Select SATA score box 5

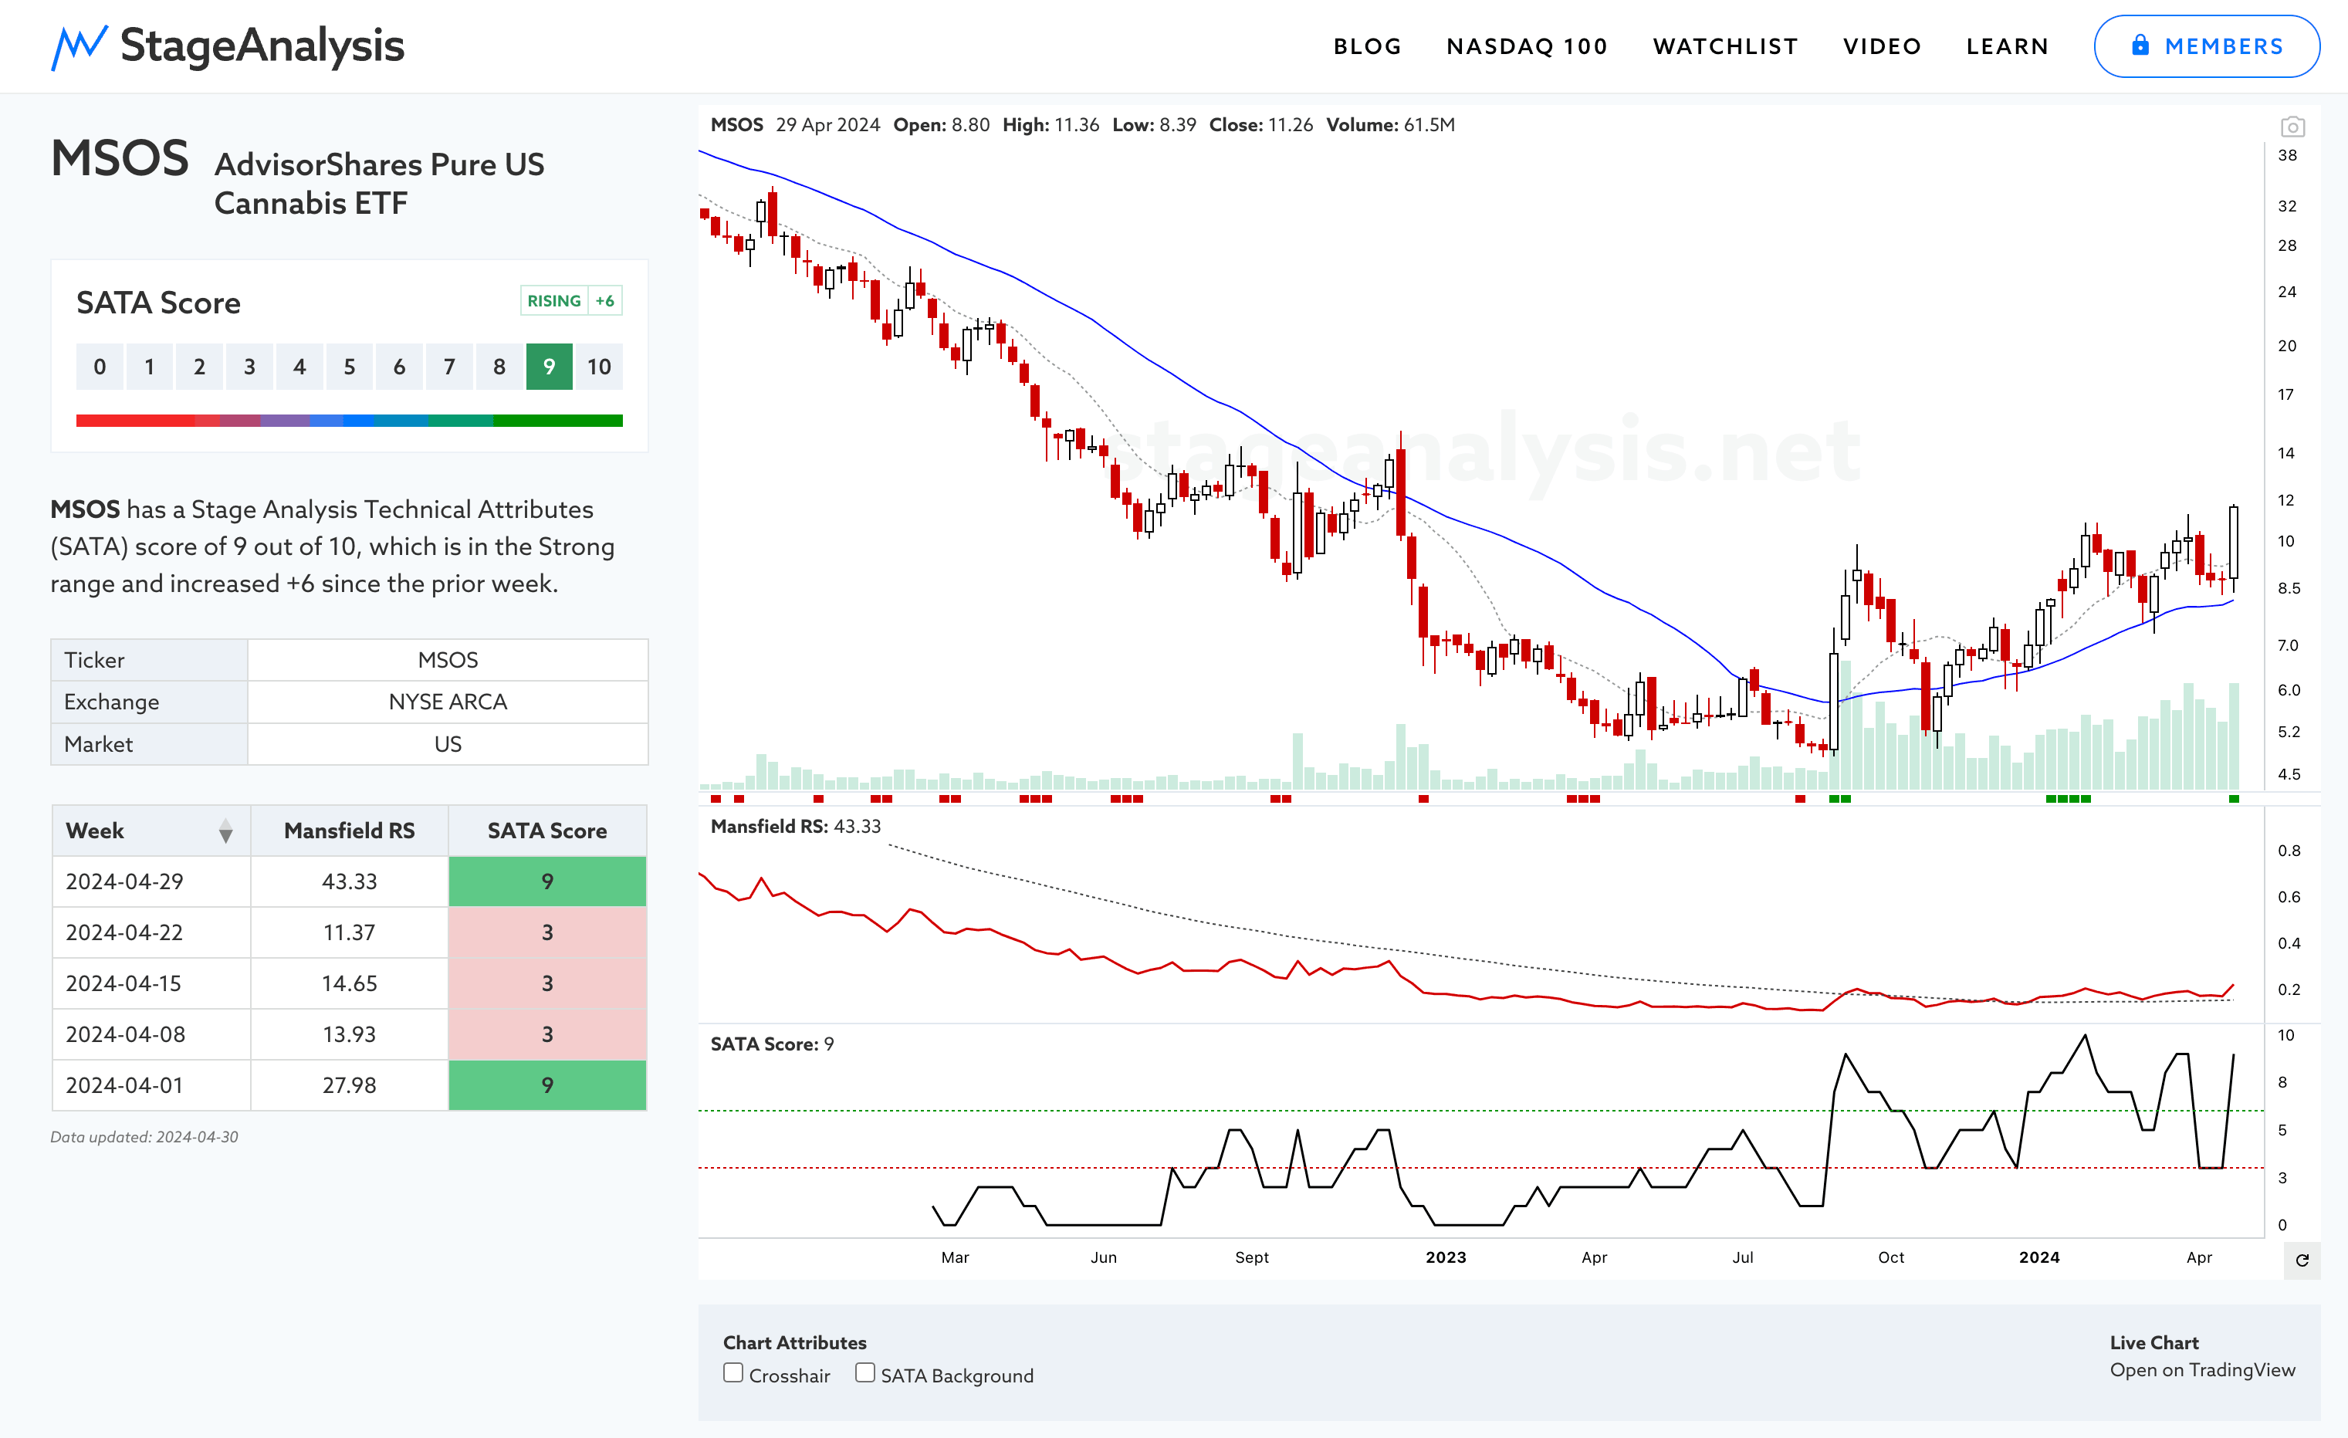click(x=349, y=367)
